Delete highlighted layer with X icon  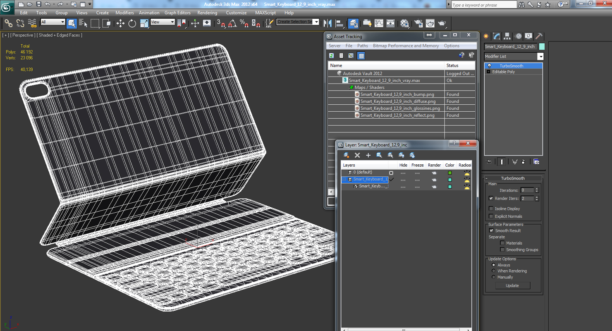[x=357, y=155]
